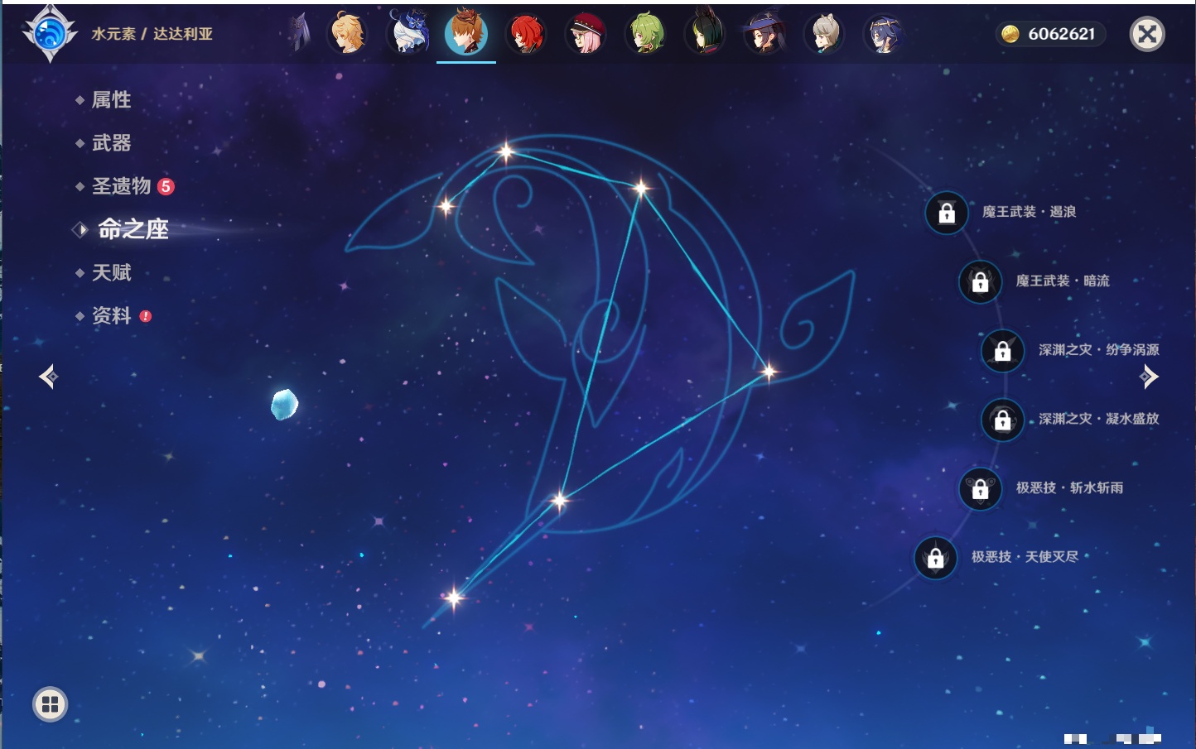Select the highlighted Tartaglia avatar
This screenshot has height=749, width=1196.
pyautogui.click(x=466, y=33)
